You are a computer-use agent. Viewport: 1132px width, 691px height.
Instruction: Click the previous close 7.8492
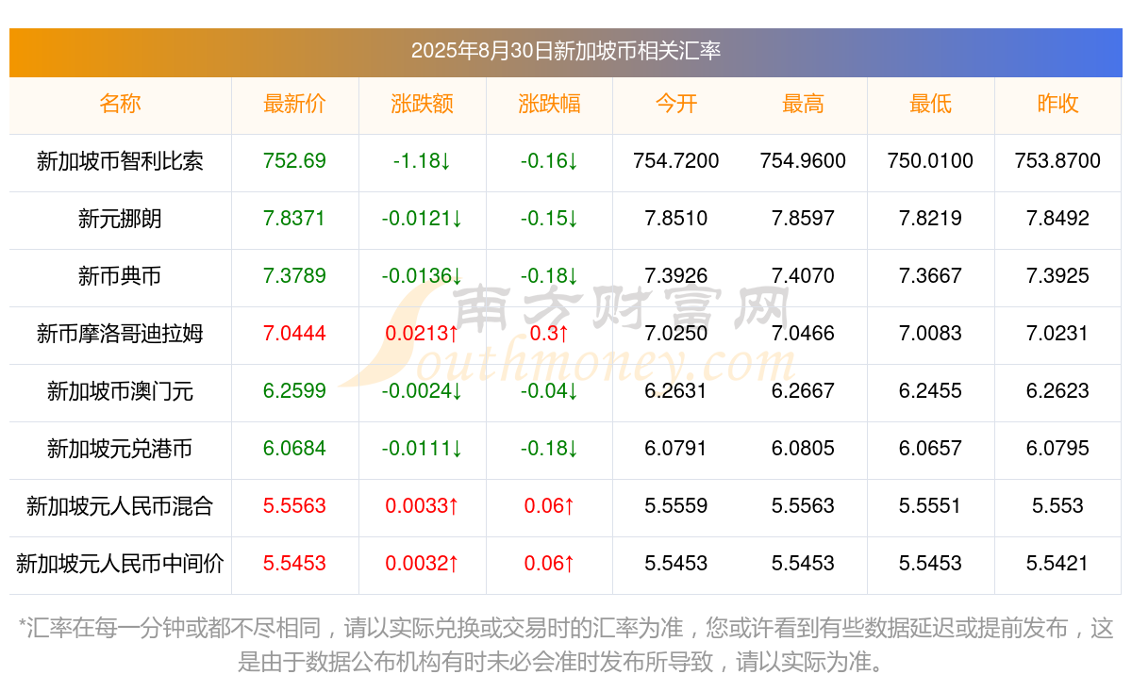(1057, 219)
